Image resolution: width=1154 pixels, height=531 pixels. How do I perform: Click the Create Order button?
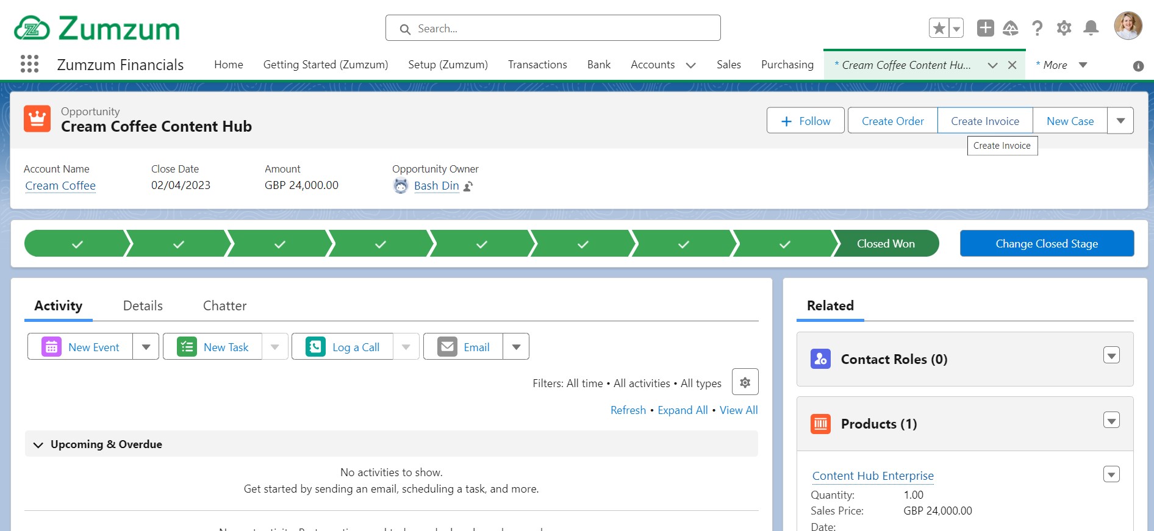coord(892,121)
